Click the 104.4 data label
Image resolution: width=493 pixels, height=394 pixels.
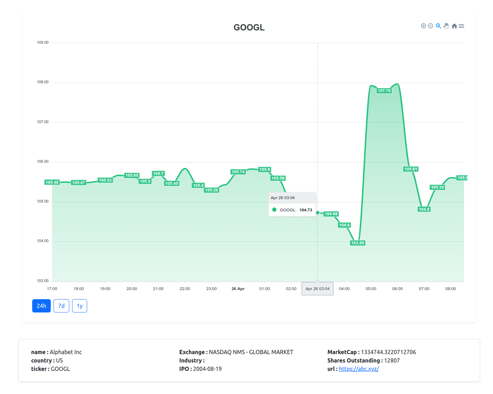click(344, 225)
